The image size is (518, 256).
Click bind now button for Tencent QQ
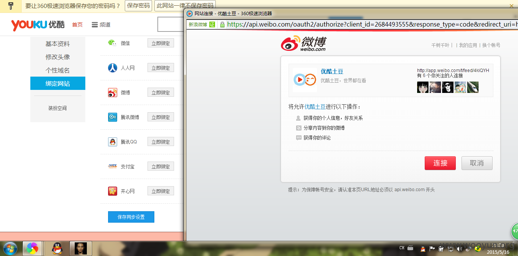(161, 142)
